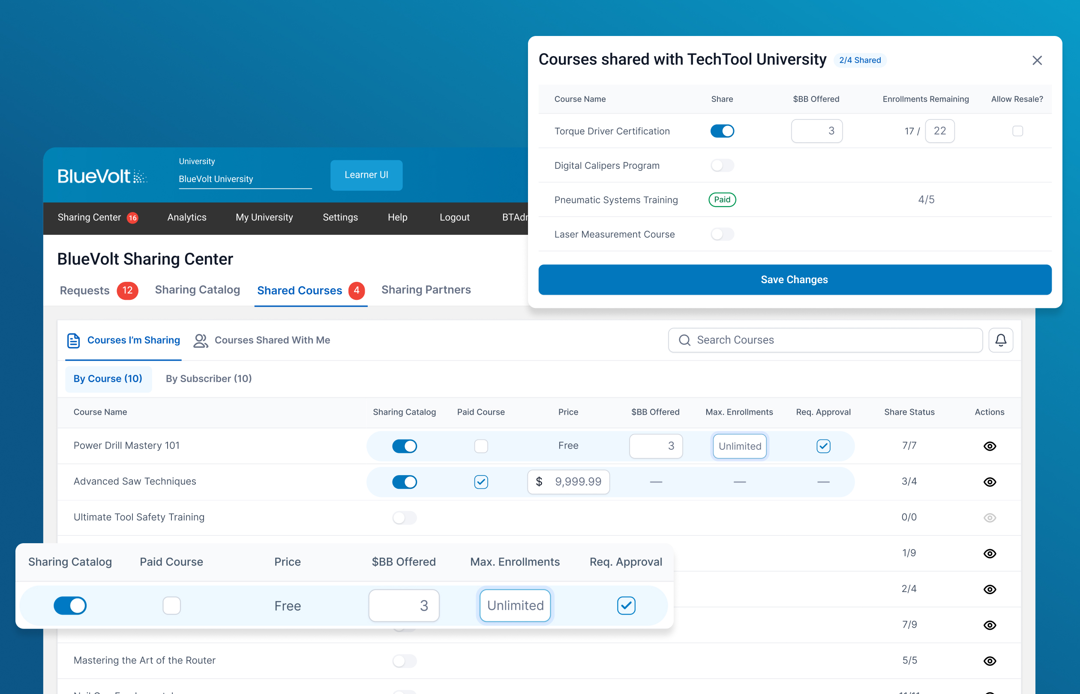Select the Courses I'm Sharing tab
Viewport: 1080px width, 694px height.
(x=123, y=341)
